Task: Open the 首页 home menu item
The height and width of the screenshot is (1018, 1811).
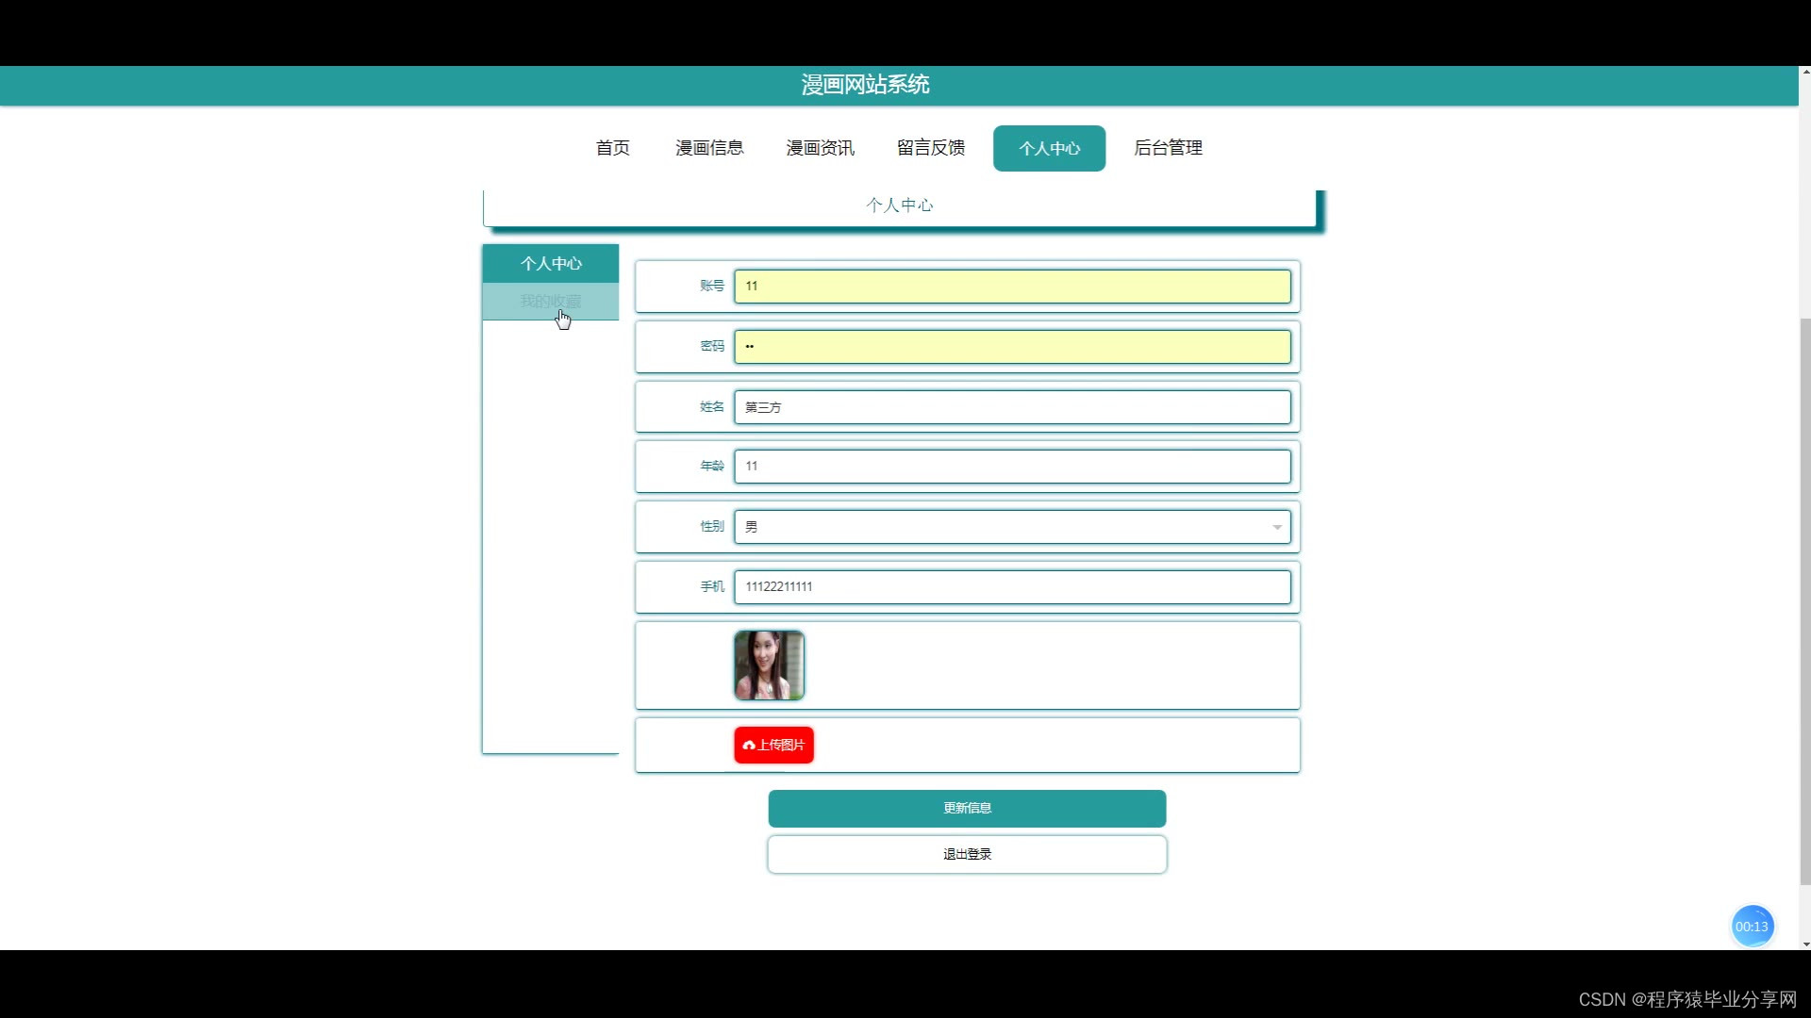Action: point(612,148)
